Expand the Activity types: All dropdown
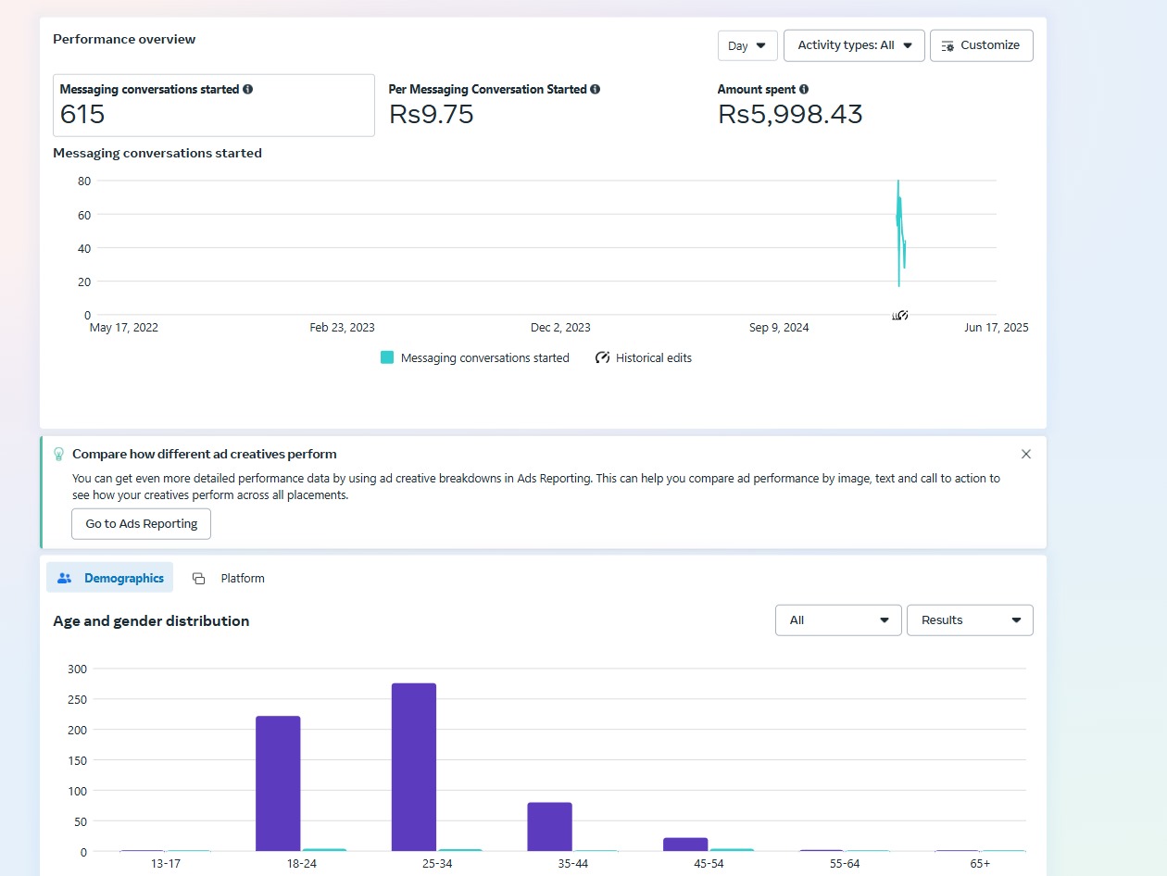The height and width of the screenshot is (876, 1167). 854,45
